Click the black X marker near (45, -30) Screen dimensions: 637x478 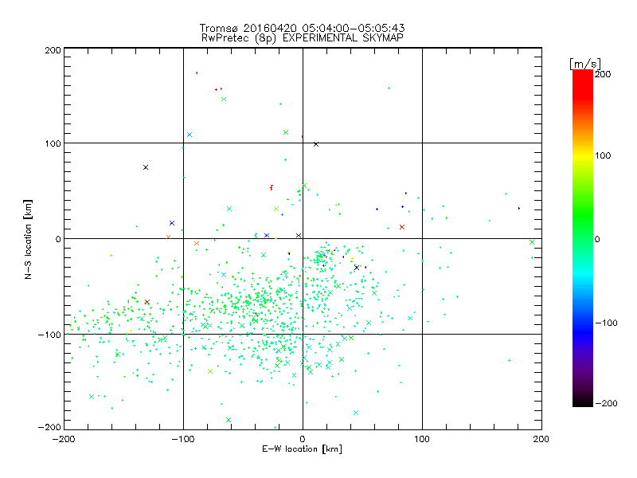(x=357, y=268)
